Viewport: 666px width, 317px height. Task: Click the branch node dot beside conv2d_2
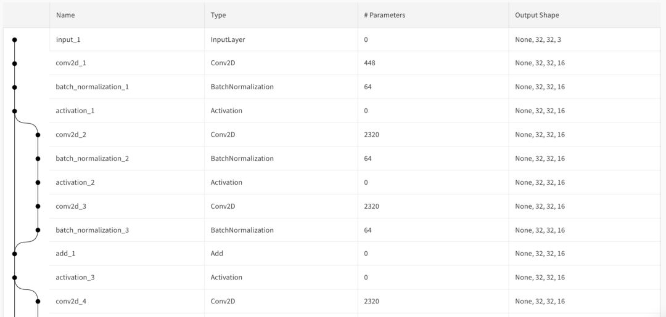[x=38, y=135]
